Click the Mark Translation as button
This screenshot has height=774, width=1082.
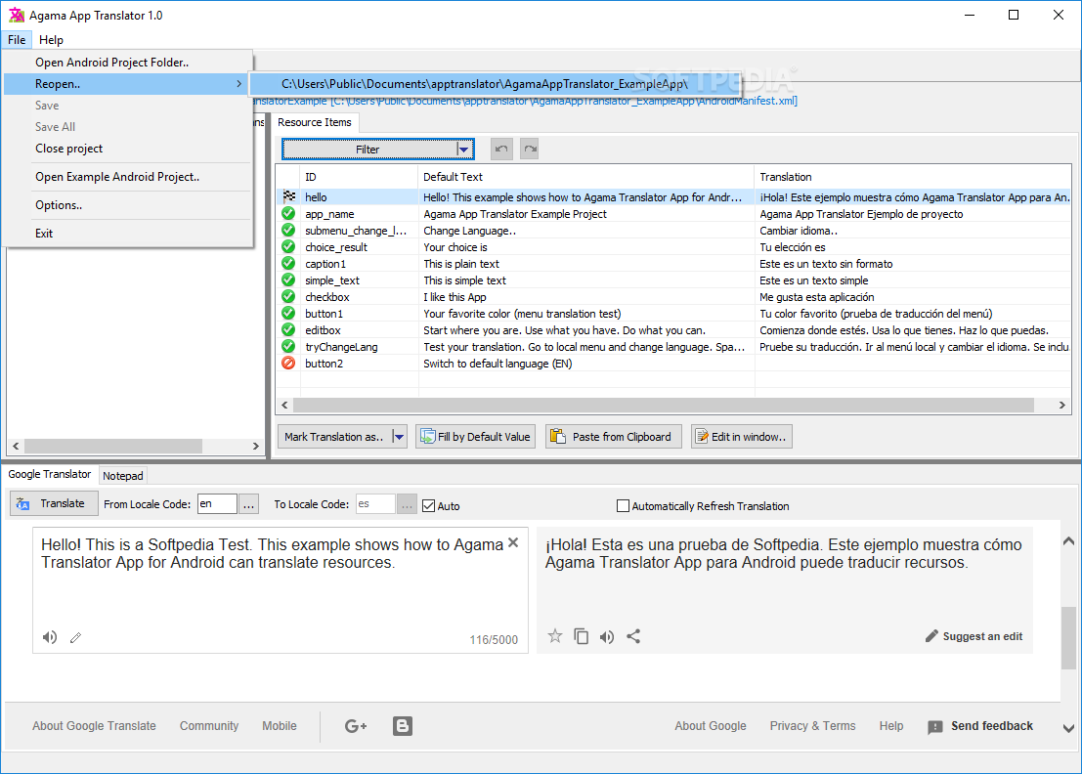click(334, 437)
